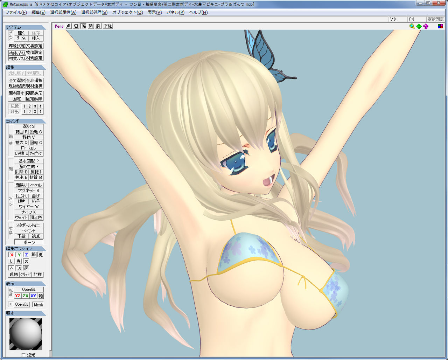Collapse the 照光 section header
Image resolution: width=448 pixels, height=360 pixels.
(x=26, y=313)
